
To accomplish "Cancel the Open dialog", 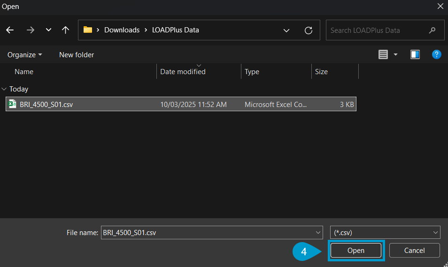I will [414, 251].
